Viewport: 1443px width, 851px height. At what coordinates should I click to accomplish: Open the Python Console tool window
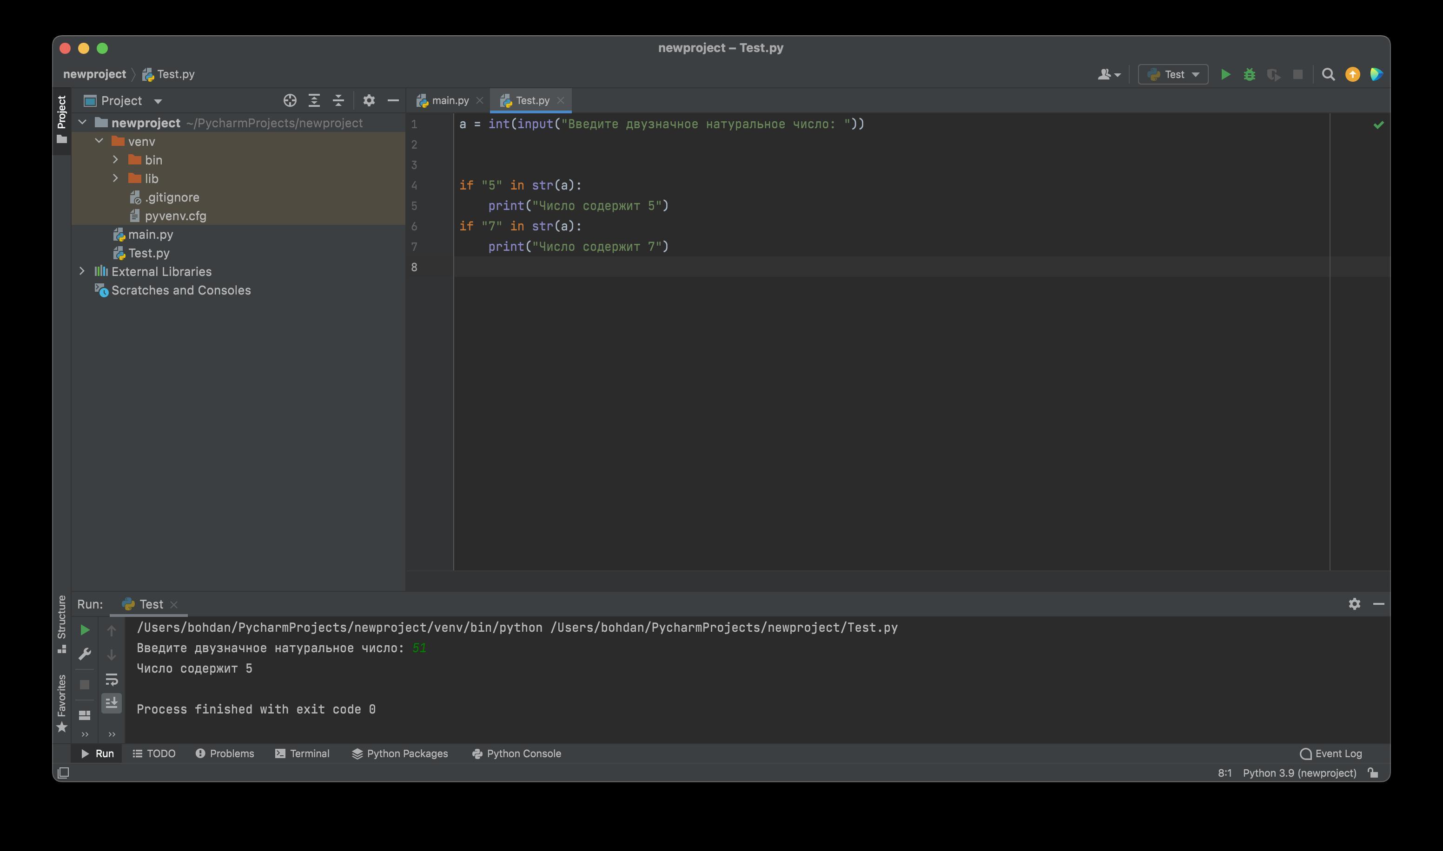[x=516, y=753]
